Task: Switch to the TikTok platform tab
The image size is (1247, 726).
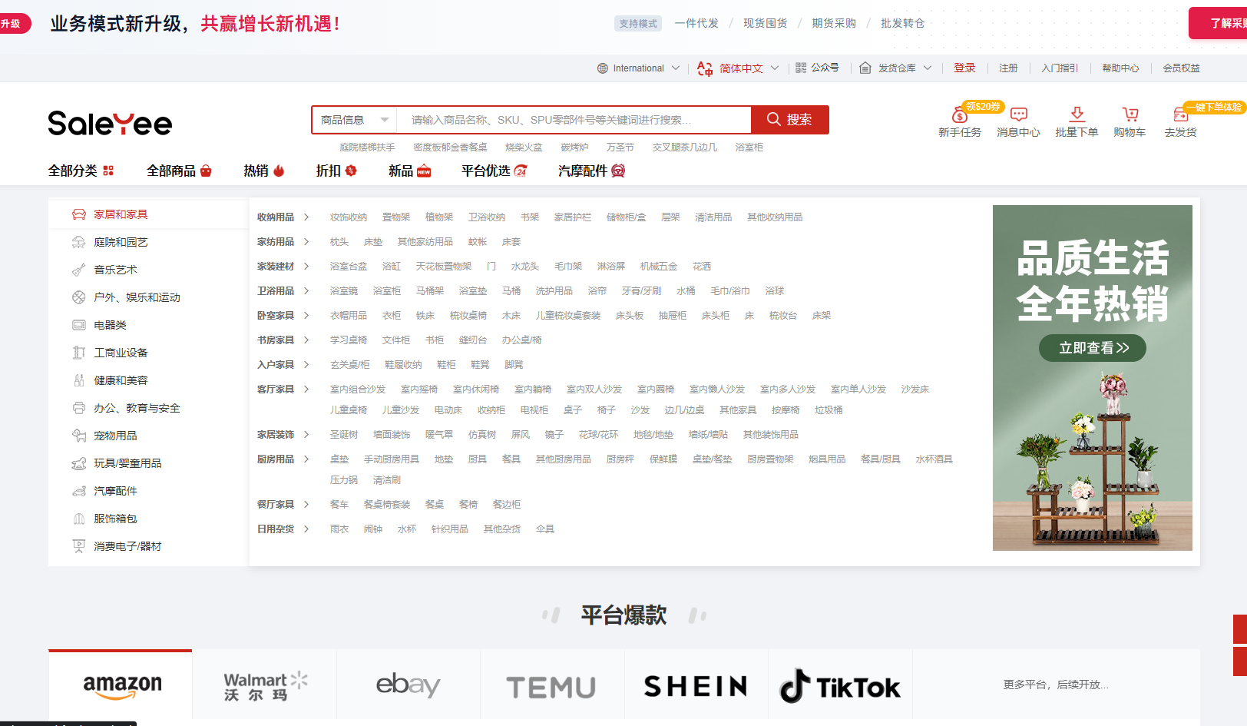Action: pyautogui.click(x=840, y=685)
